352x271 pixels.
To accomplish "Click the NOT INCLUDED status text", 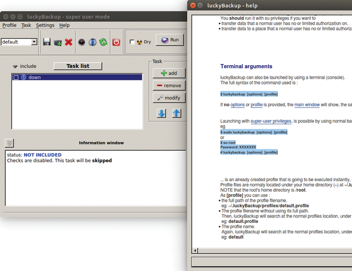I will (x=43, y=155).
